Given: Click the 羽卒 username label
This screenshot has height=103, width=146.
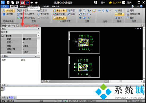Looking at the screenshot, I should [103, 2].
